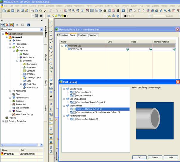Click the rules picker icon in PVC Pipe SI row
Viewport: 180px width, 162px height.
[151, 49]
